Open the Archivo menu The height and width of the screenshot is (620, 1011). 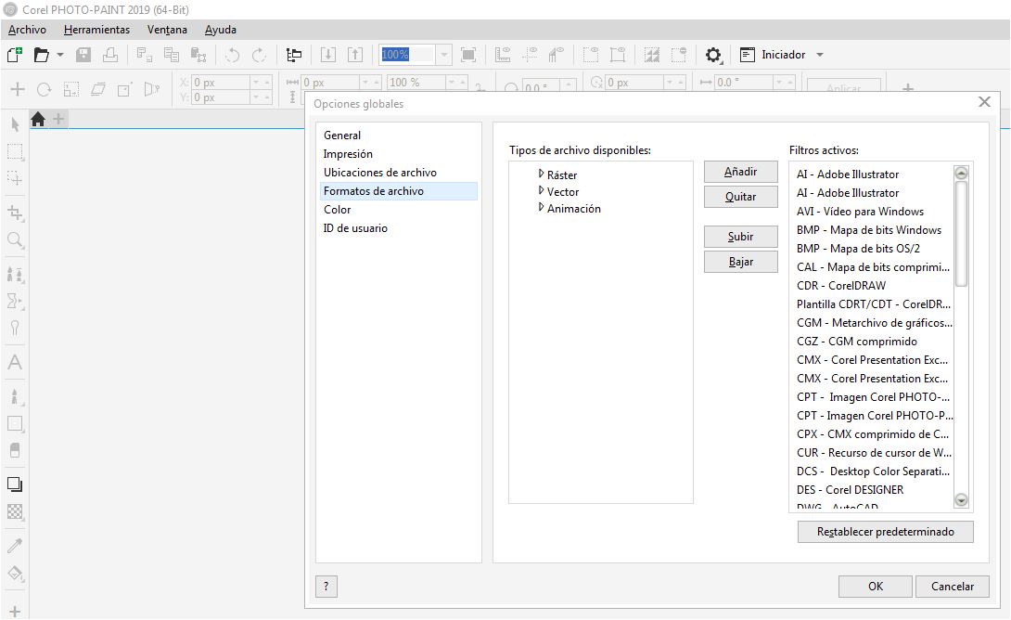tap(27, 30)
